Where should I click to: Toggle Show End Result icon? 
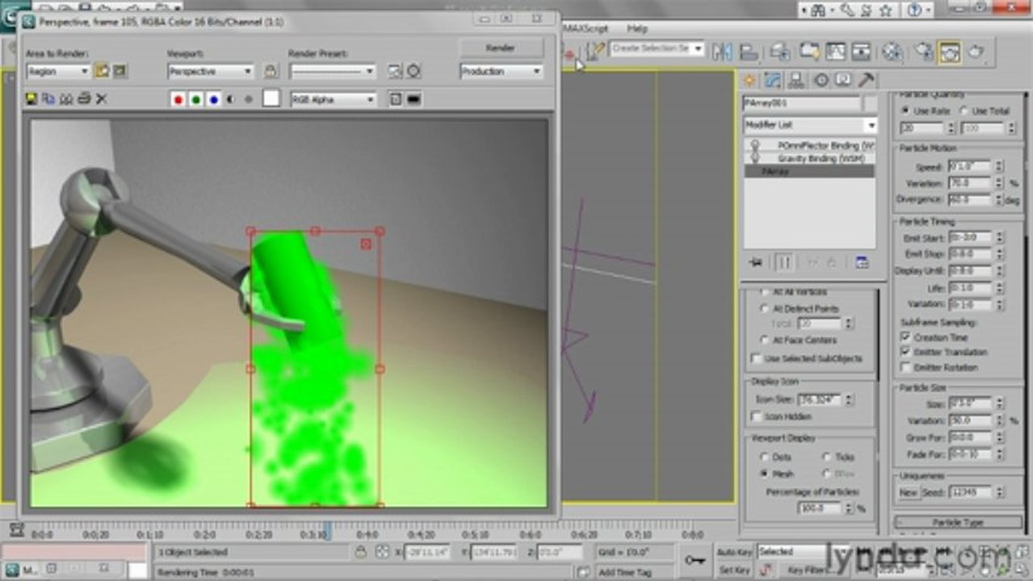pos(784,262)
